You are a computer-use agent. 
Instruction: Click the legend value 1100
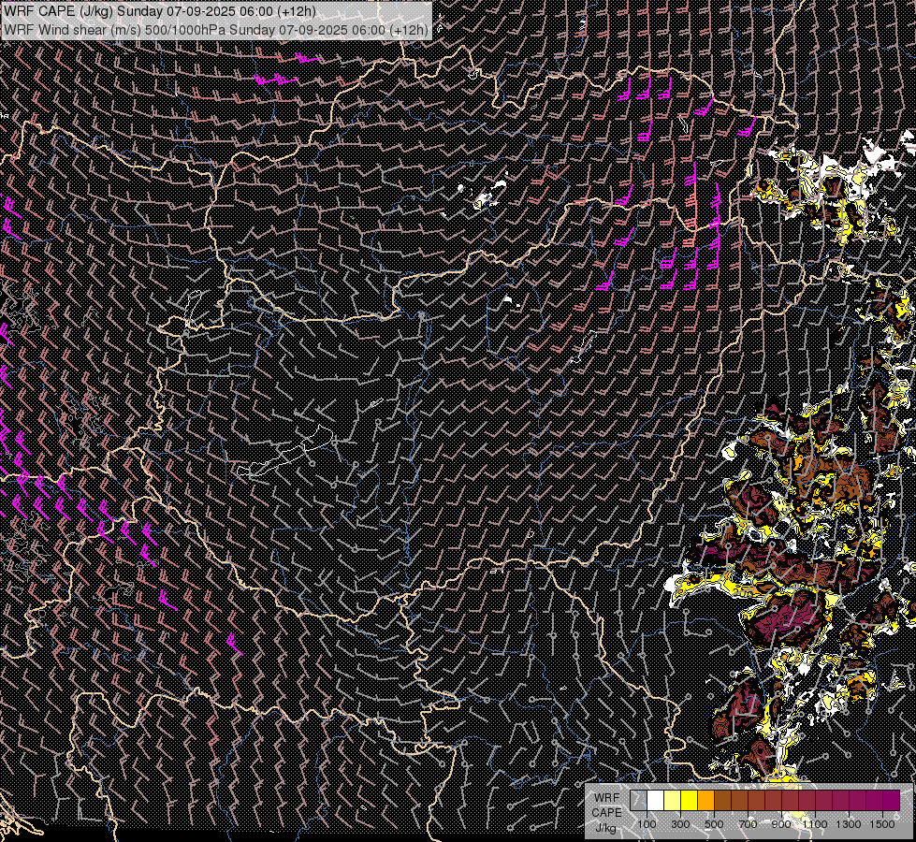pos(815,824)
